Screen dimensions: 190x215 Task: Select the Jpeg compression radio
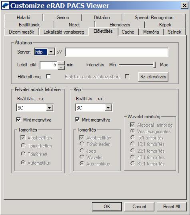pyautogui.click(x=82, y=151)
